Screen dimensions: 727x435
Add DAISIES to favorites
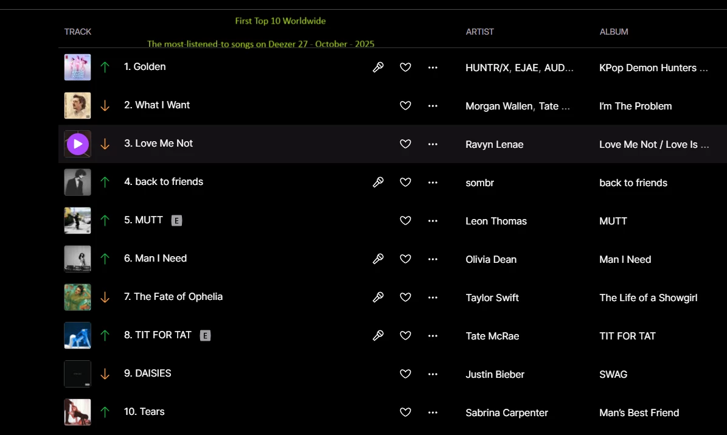pos(405,374)
